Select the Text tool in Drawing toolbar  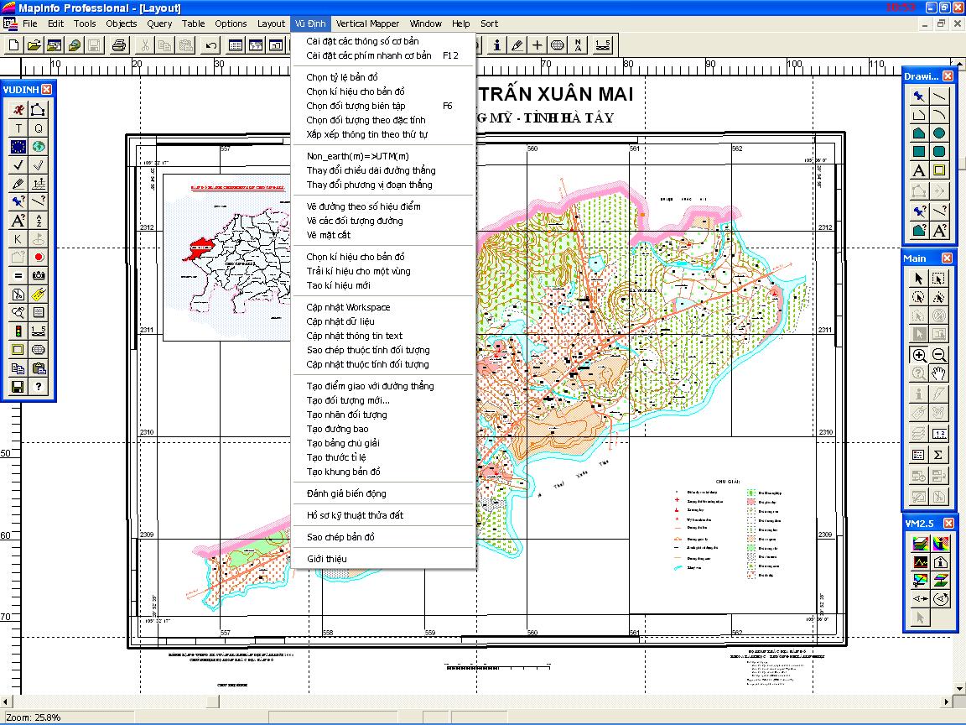(x=919, y=171)
